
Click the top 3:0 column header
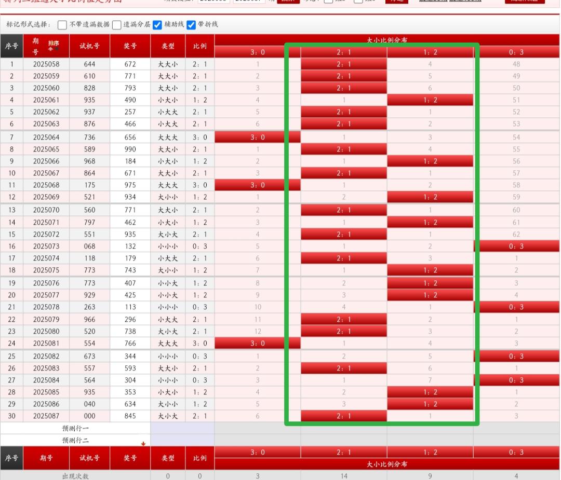coord(257,52)
